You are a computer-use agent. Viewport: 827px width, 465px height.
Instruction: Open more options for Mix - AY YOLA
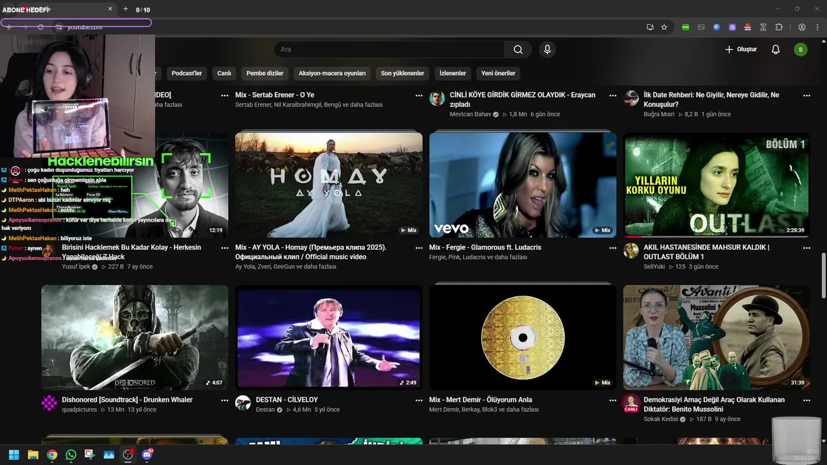tap(419, 247)
